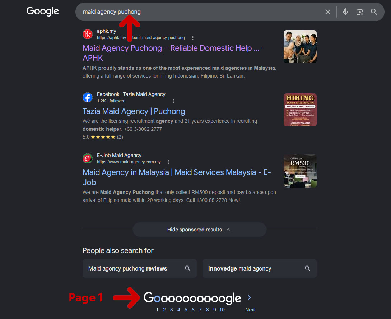This screenshot has height=319, width=391.
Task: Open Maid Agency Puchong – Reliable Domestic Help link
Action: pos(173,53)
